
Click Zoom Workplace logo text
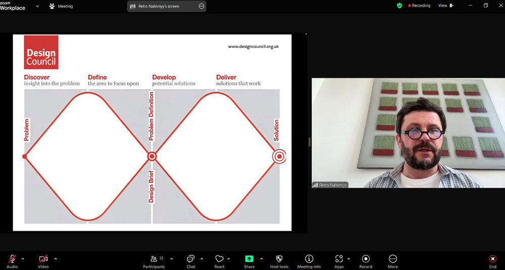click(12, 6)
